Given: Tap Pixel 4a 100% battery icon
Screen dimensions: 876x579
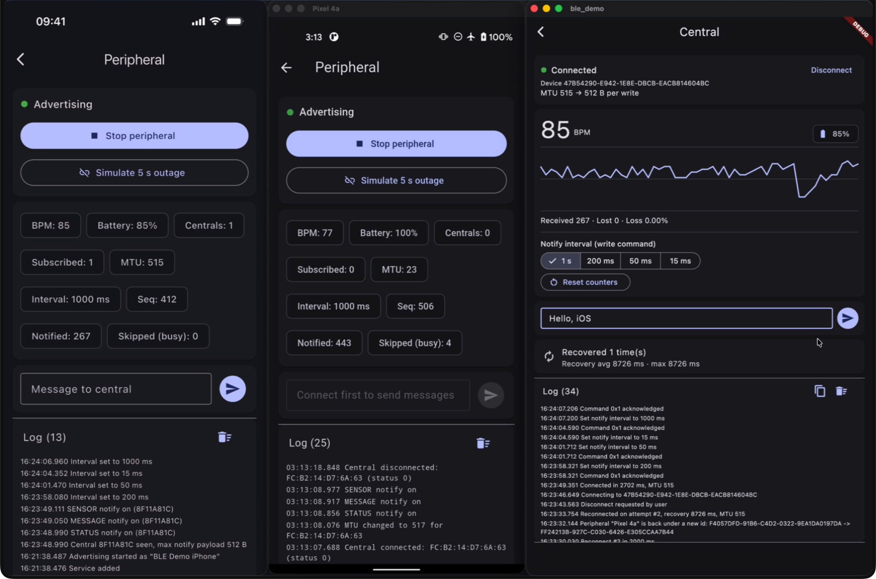Looking at the screenshot, I should tap(483, 37).
